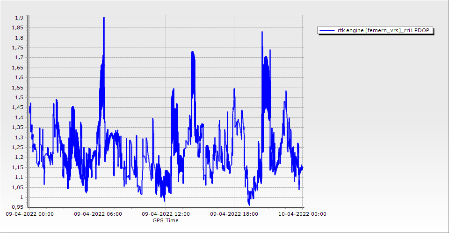Click the lowest PDOP dip after 18:00

pos(249,204)
